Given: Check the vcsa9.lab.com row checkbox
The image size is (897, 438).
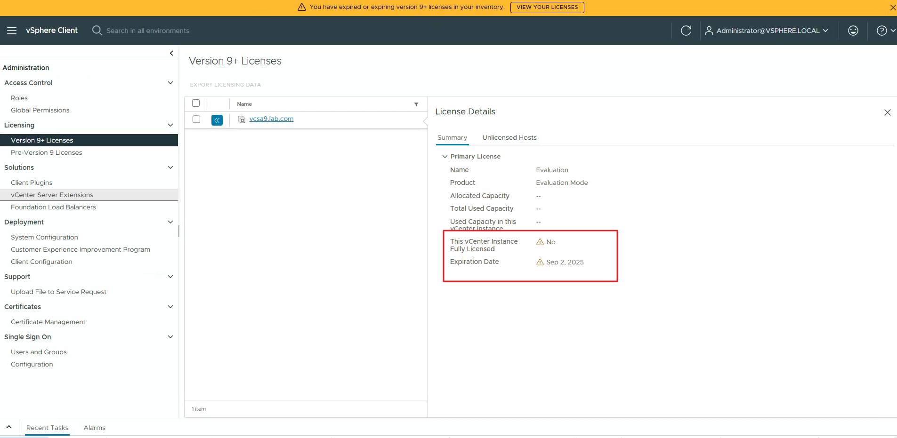Looking at the screenshot, I should 196,119.
